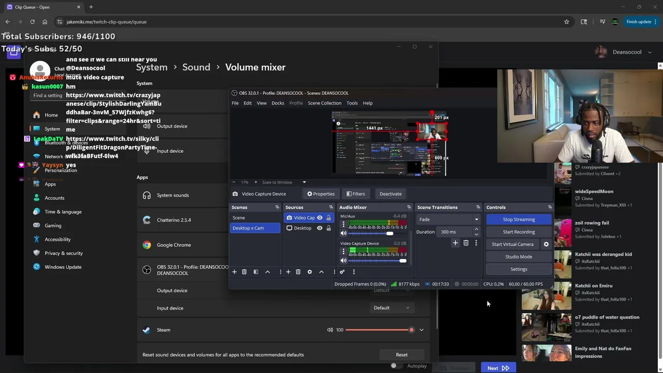663x373 pixels.
Task: Move scene up in Scenes dock
Action: click(x=267, y=272)
